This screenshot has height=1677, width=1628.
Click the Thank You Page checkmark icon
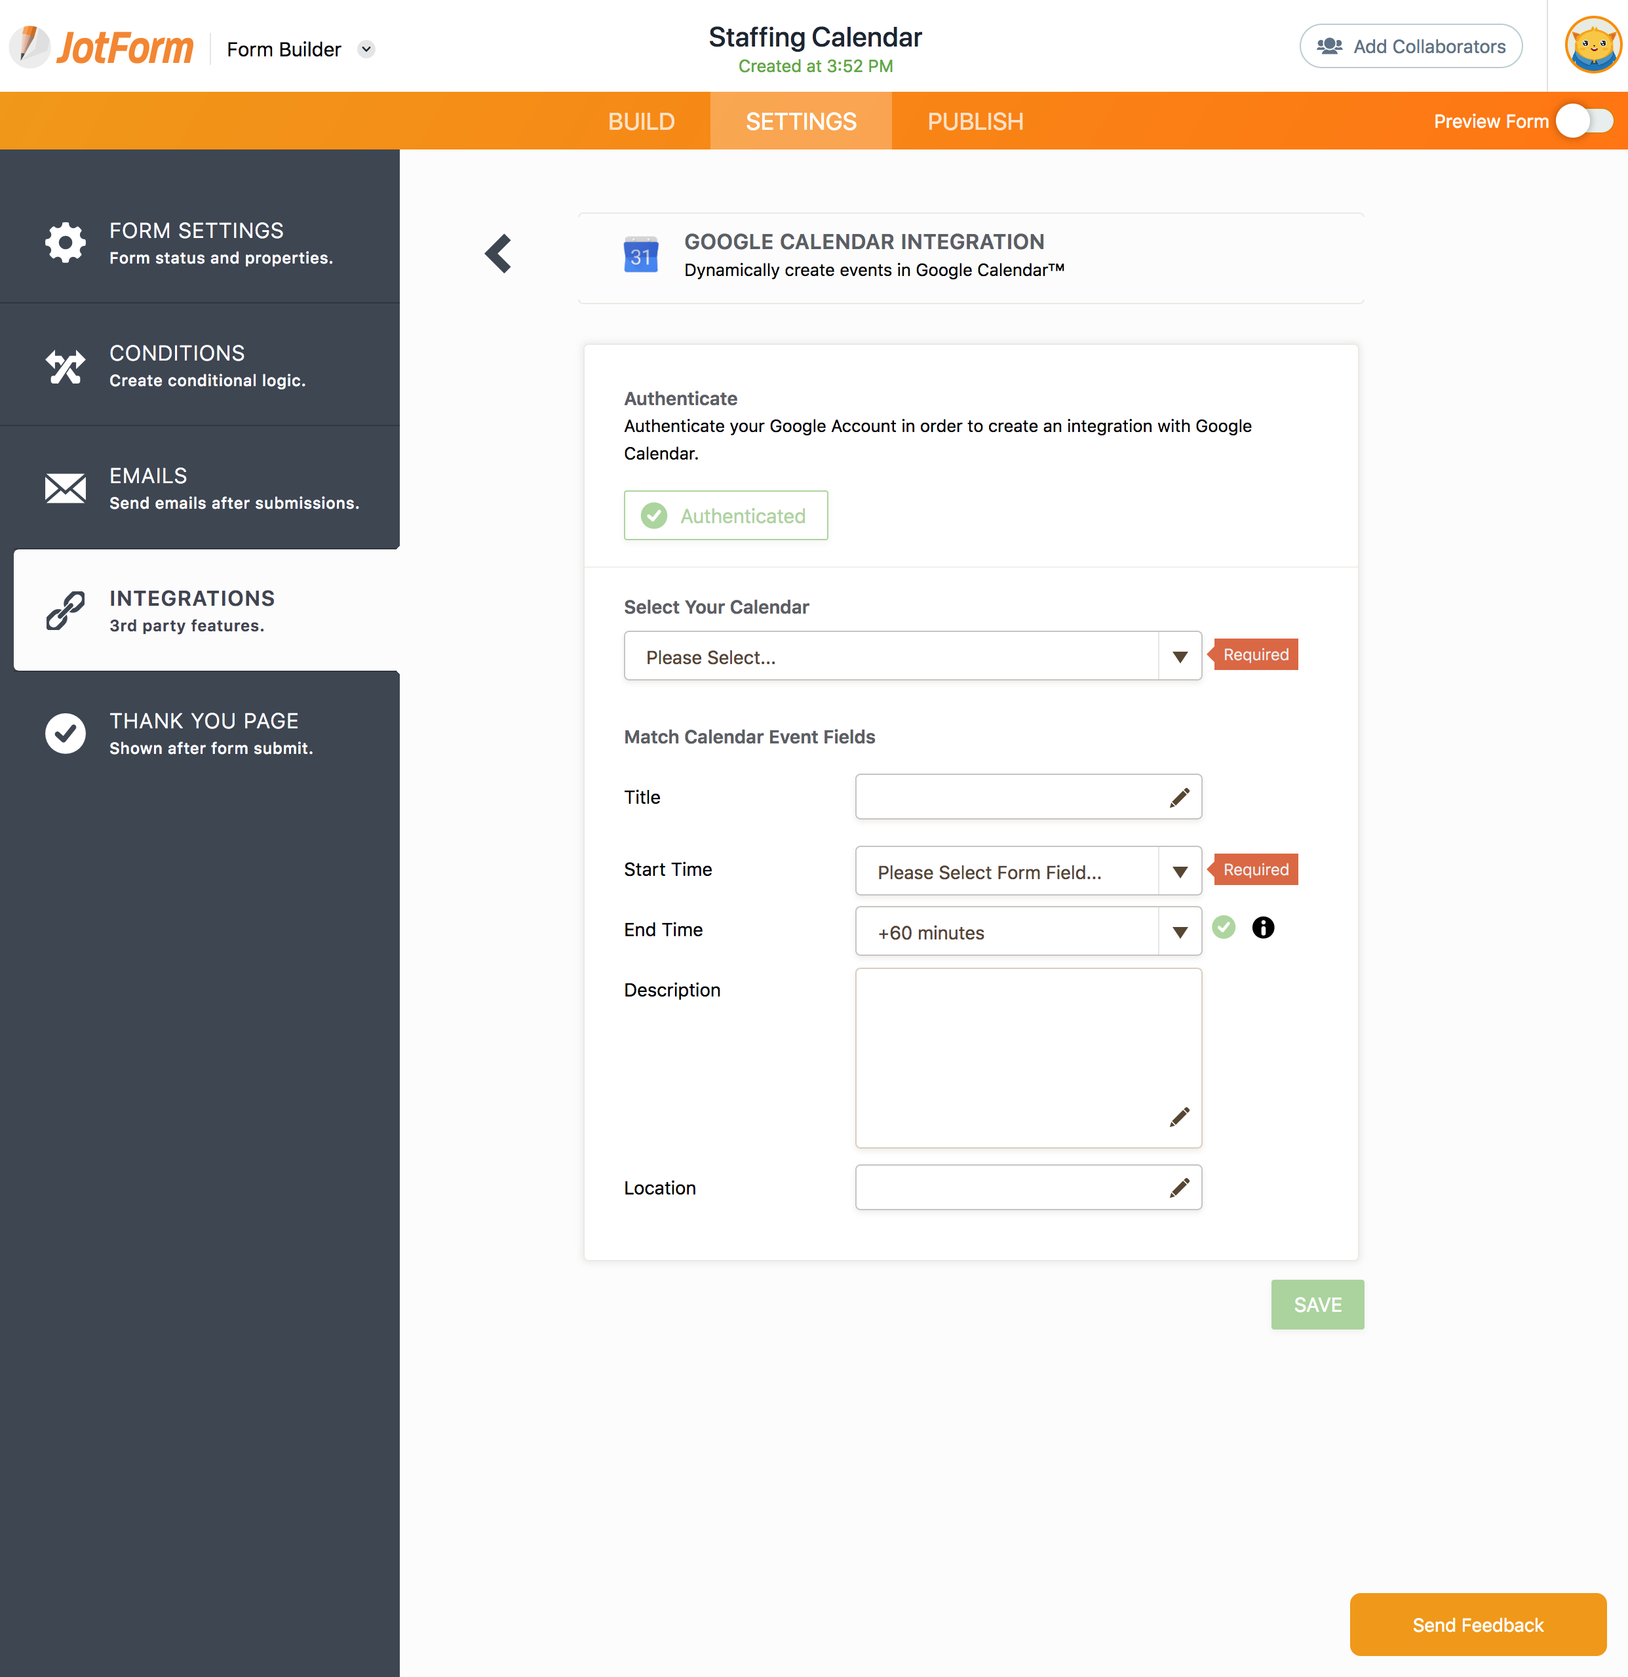click(65, 733)
